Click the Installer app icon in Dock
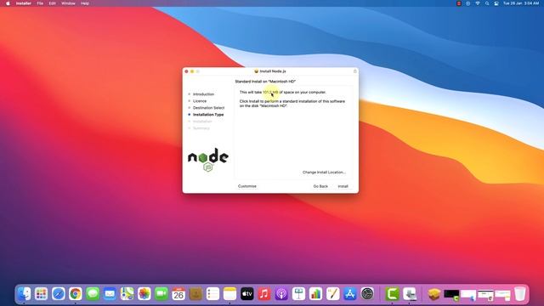 410,294
